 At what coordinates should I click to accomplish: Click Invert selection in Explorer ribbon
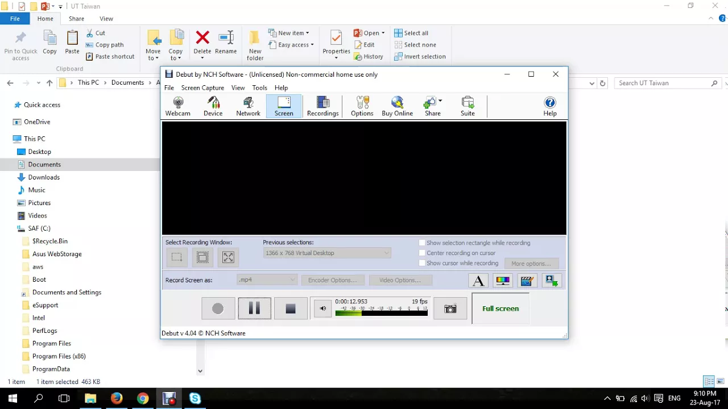pos(420,56)
